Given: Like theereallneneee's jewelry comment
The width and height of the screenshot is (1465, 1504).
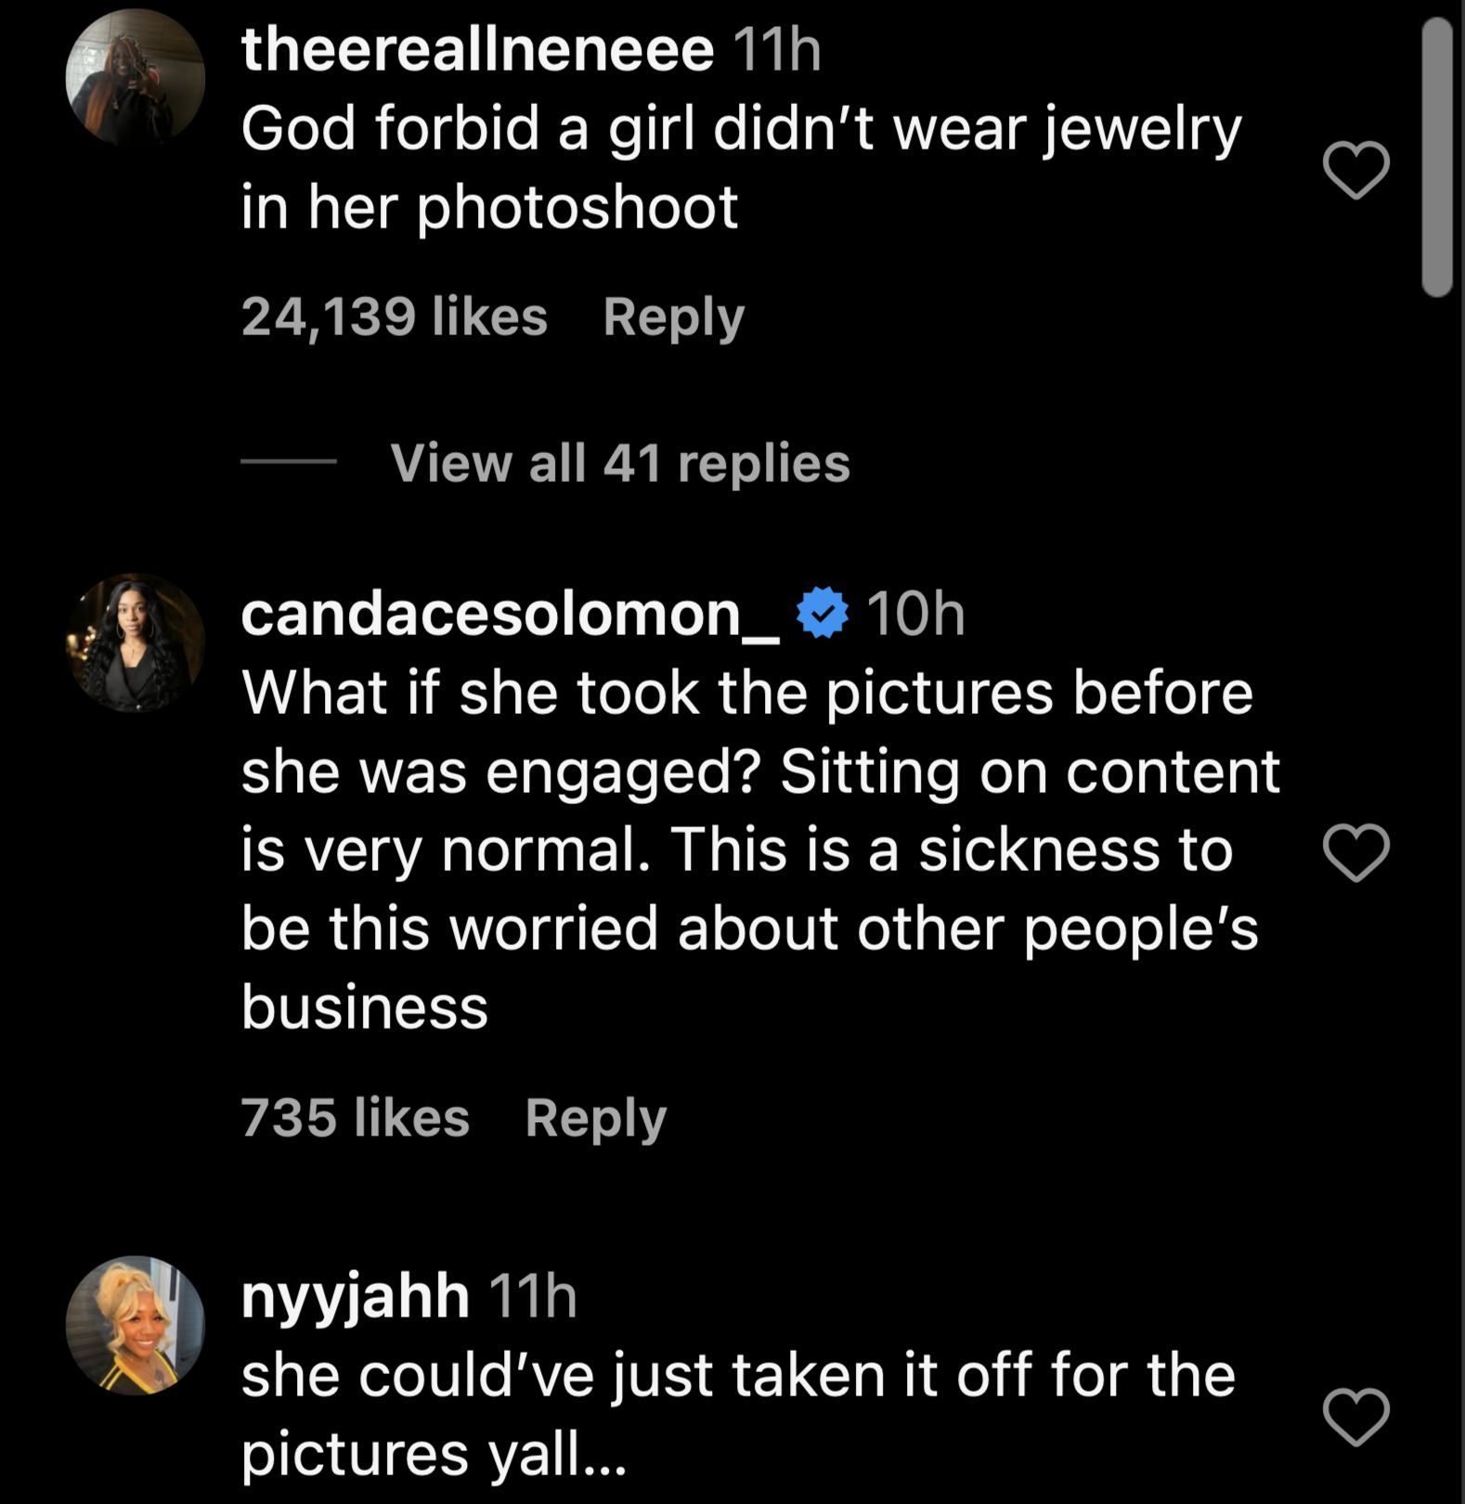Looking at the screenshot, I should click(x=1355, y=170).
